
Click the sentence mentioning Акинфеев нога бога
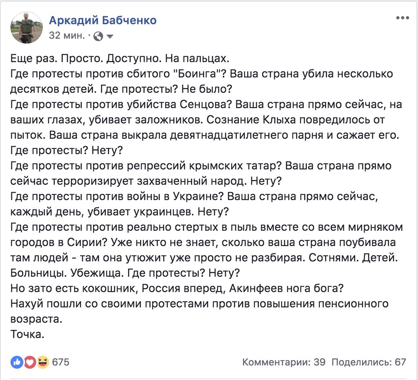pyautogui.click(x=177, y=288)
